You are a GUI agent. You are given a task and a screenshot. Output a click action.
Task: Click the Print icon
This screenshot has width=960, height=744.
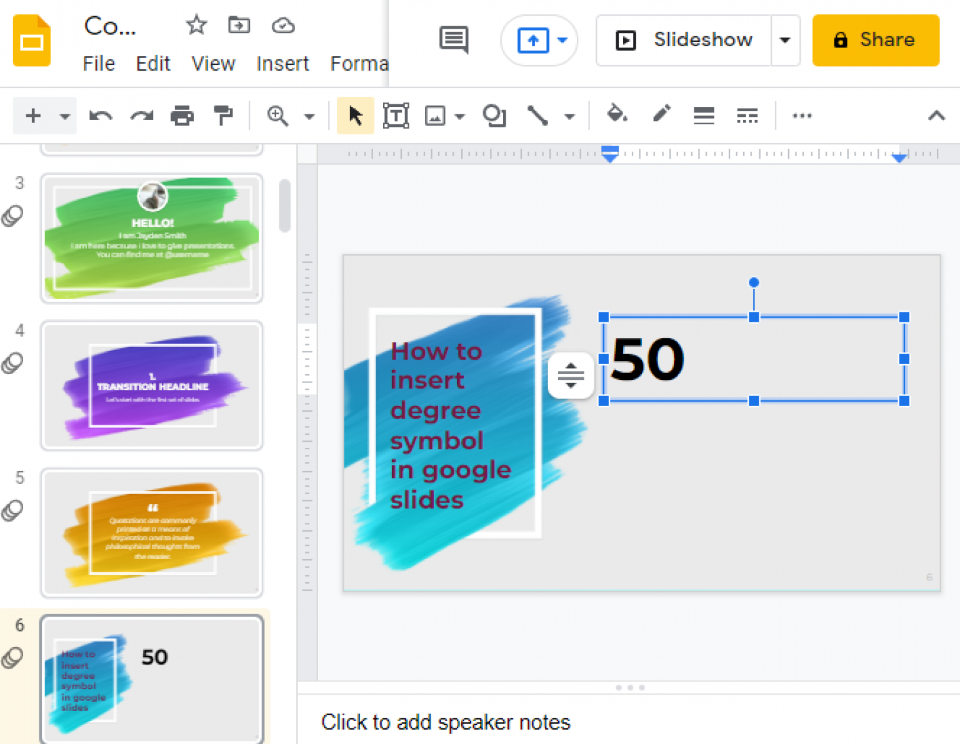click(182, 116)
